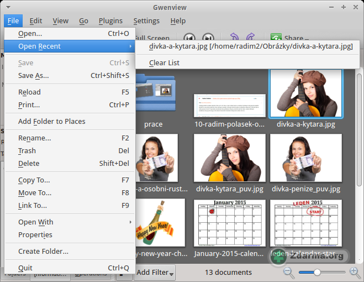Choose Rename... menu entry
364x282 pixels.
pos(70,138)
